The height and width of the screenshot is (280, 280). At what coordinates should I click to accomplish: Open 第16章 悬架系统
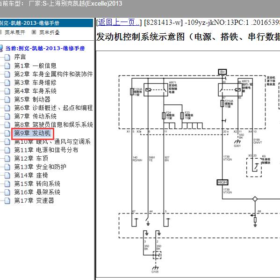tap(37, 192)
